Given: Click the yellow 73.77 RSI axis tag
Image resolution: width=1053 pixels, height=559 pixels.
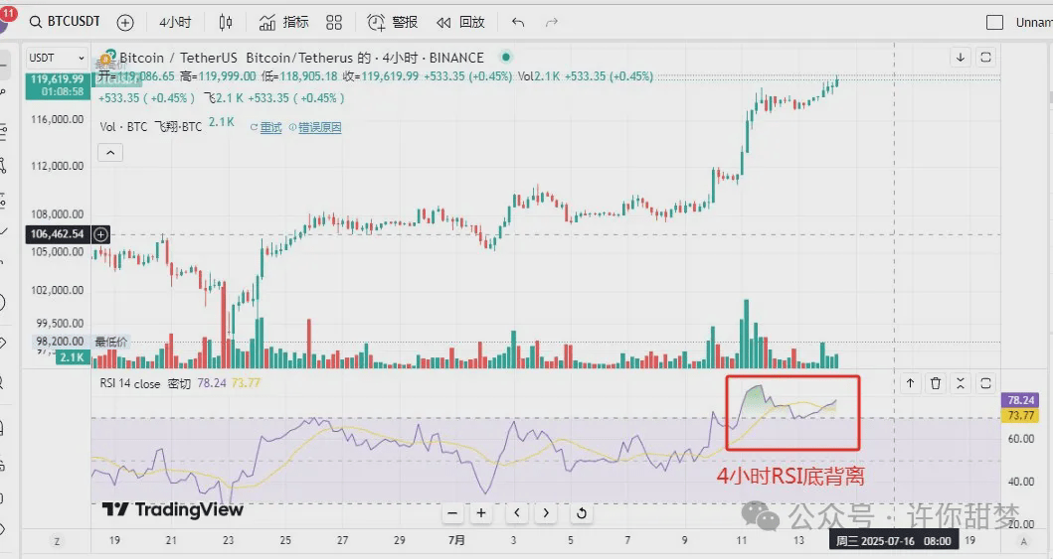Looking at the screenshot, I should [x=1021, y=416].
